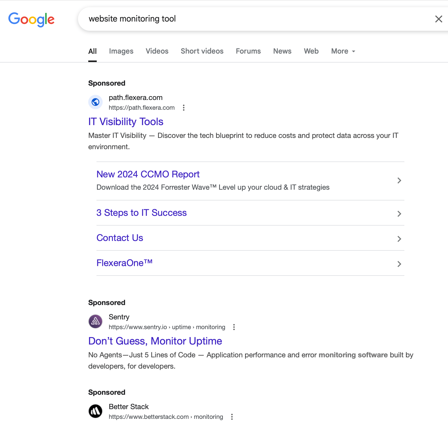The width and height of the screenshot is (448, 425).
Task: Click the Flexera globe favicon
Action: pyautogui.click(x=95, y=102)
